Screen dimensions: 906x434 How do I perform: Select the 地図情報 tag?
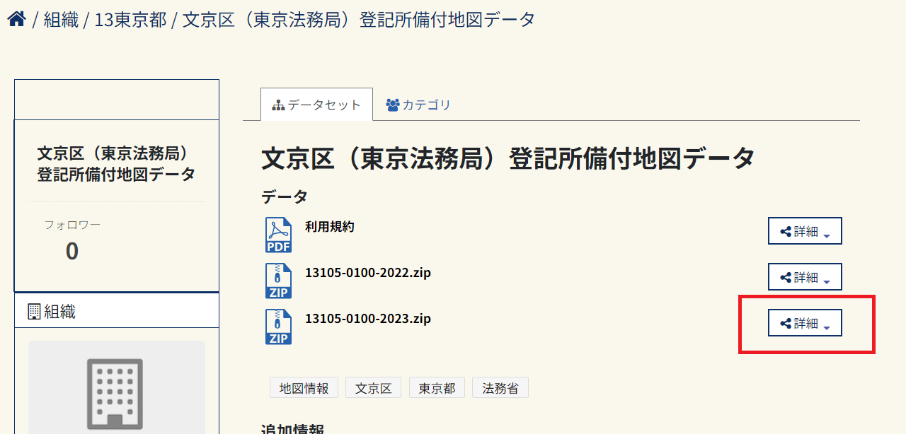pos(304,388)
